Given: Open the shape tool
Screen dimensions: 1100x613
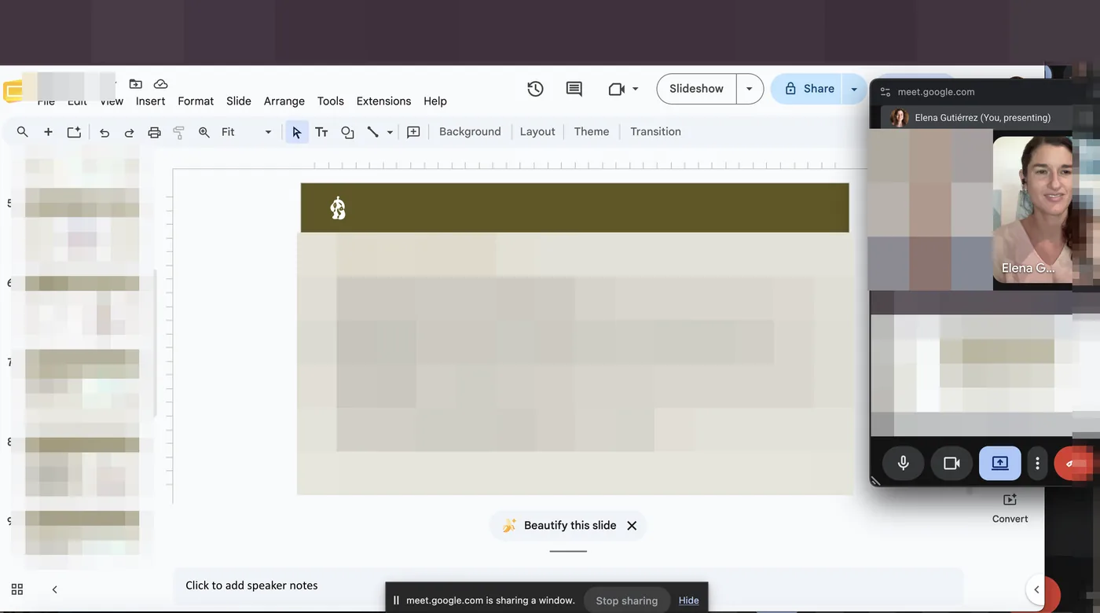Looking at the screenshot, I should (347, 132).
